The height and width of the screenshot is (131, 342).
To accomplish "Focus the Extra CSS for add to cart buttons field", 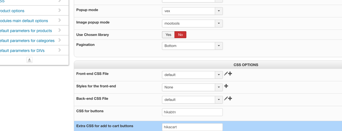I will [x=192, y=127].
